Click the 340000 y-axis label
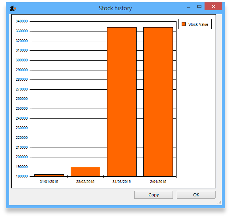The width and height of the screenshot is (231, 218). click(22, 21)
